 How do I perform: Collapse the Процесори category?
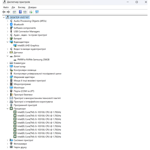[7, 108]
